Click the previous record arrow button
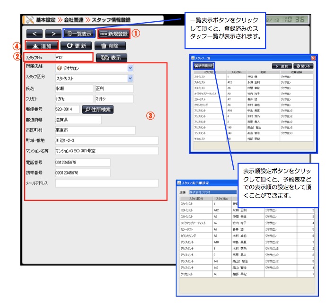Viewport: 326px width, 304px height. tap(35, 34)
